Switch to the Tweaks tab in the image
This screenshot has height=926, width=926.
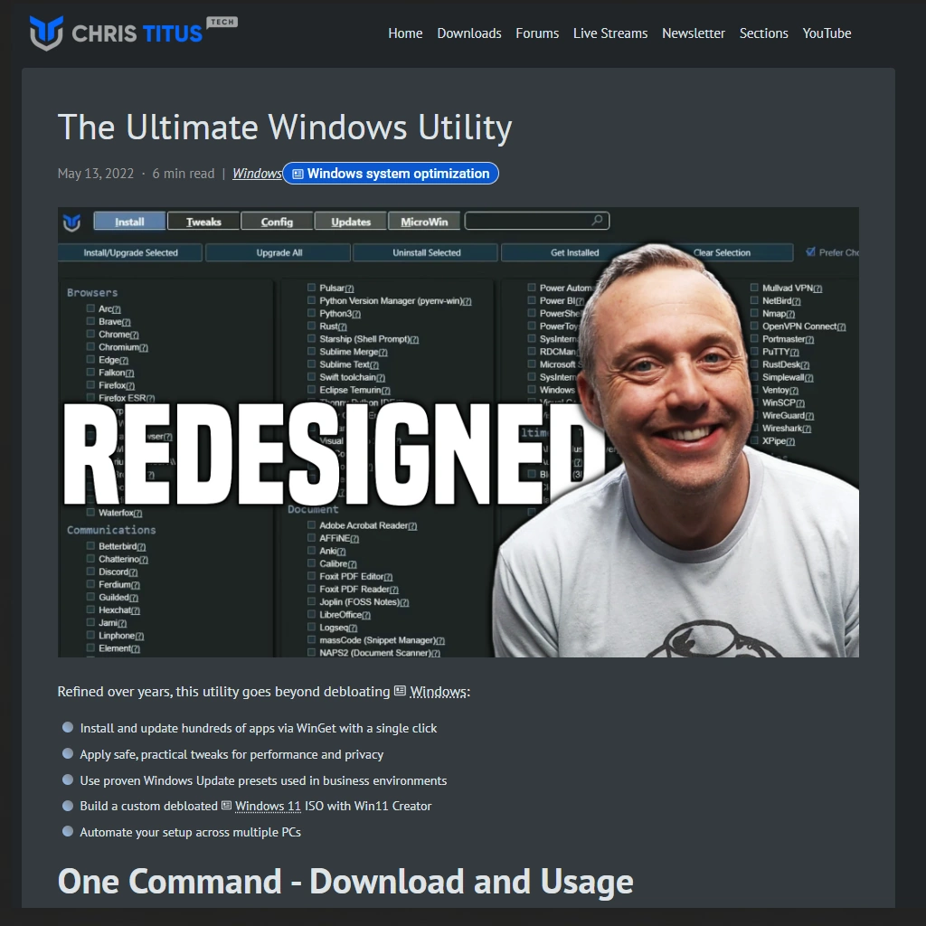coord(203,222)
